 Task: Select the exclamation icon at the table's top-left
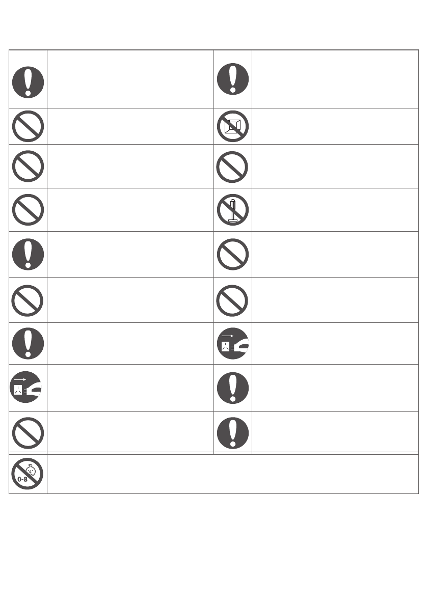pos(28,80)
